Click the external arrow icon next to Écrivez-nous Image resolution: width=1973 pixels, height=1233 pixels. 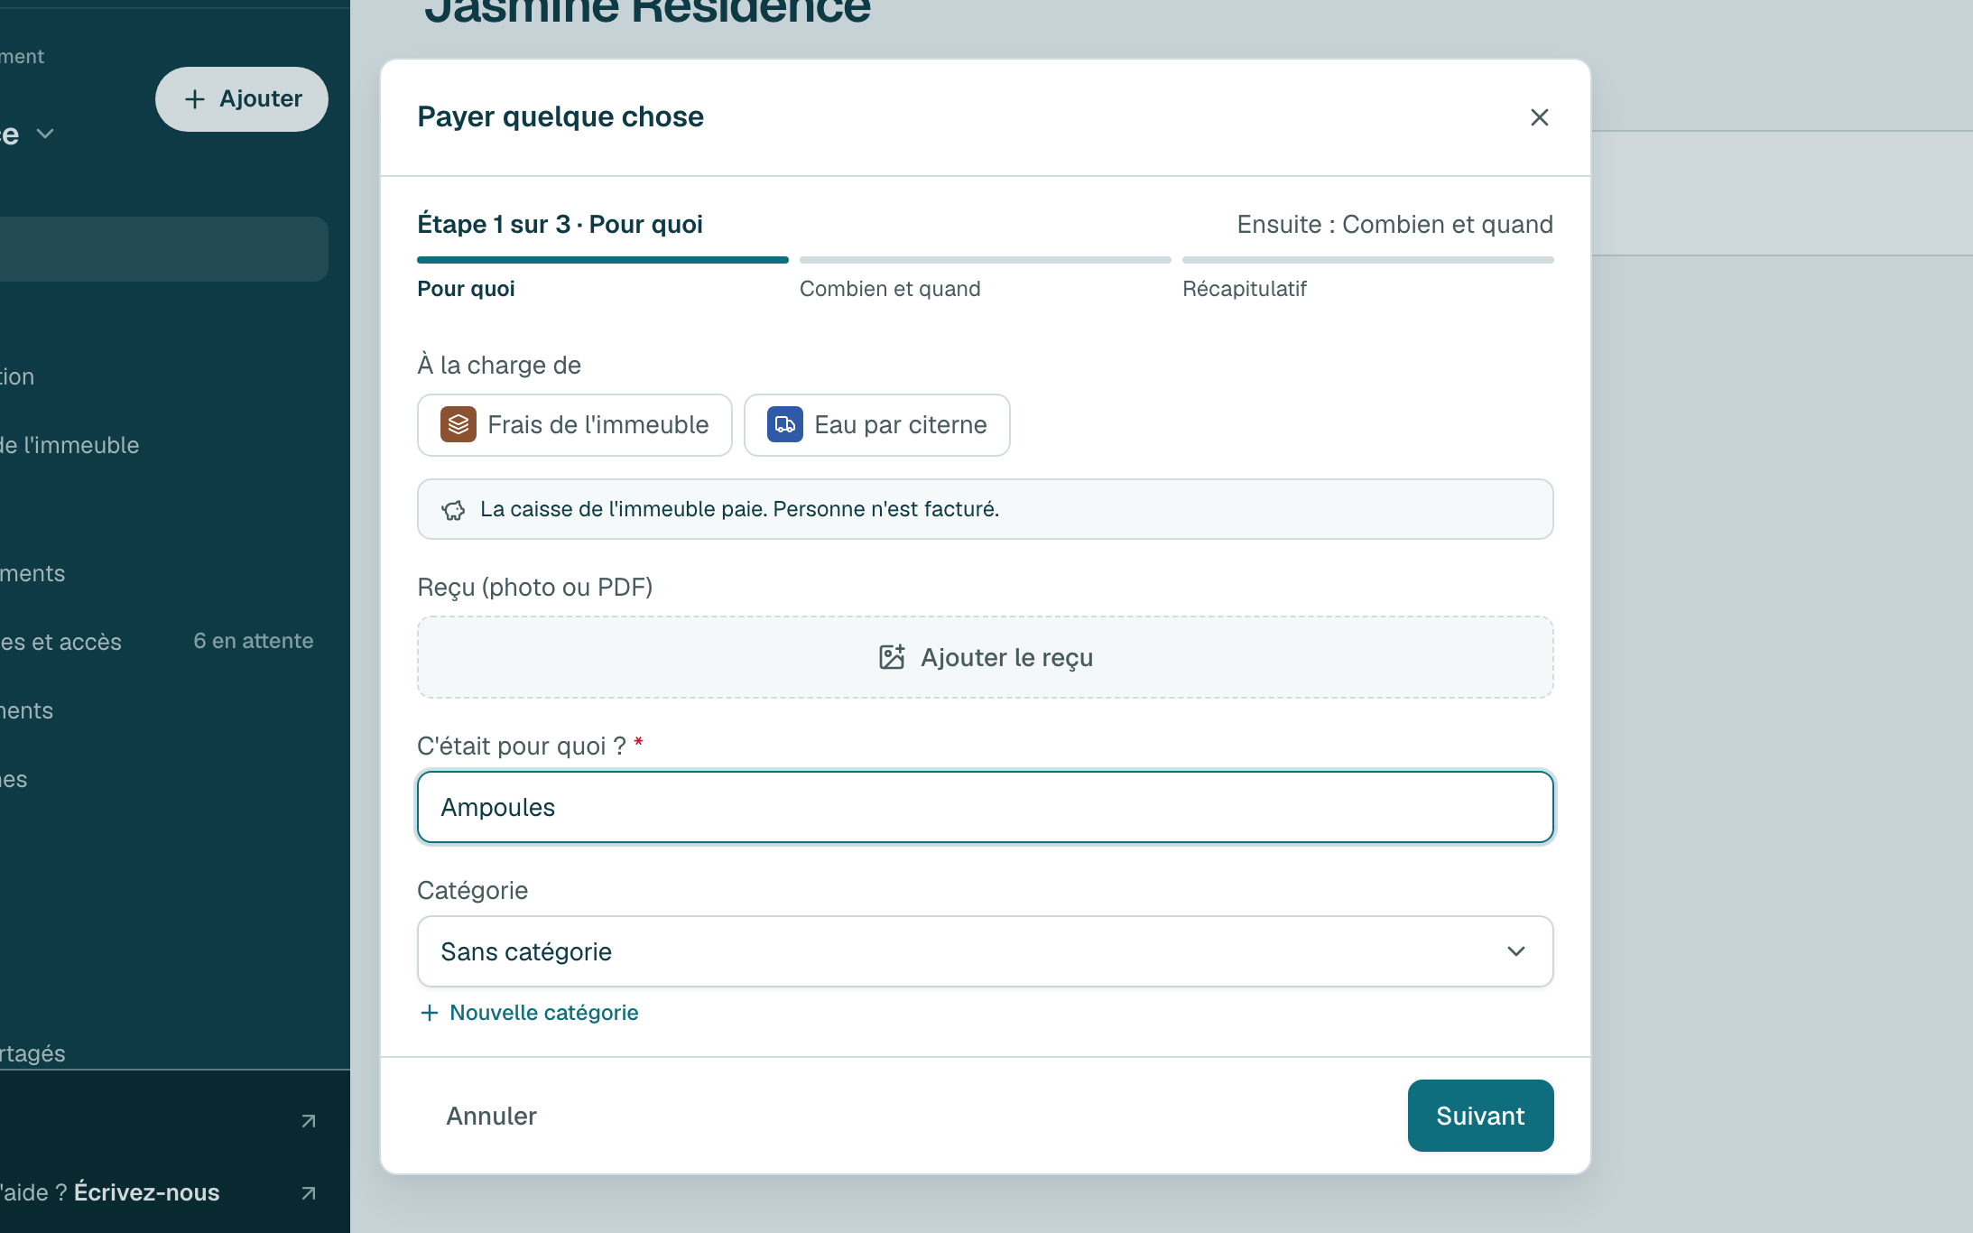[x=309, y=1193]
